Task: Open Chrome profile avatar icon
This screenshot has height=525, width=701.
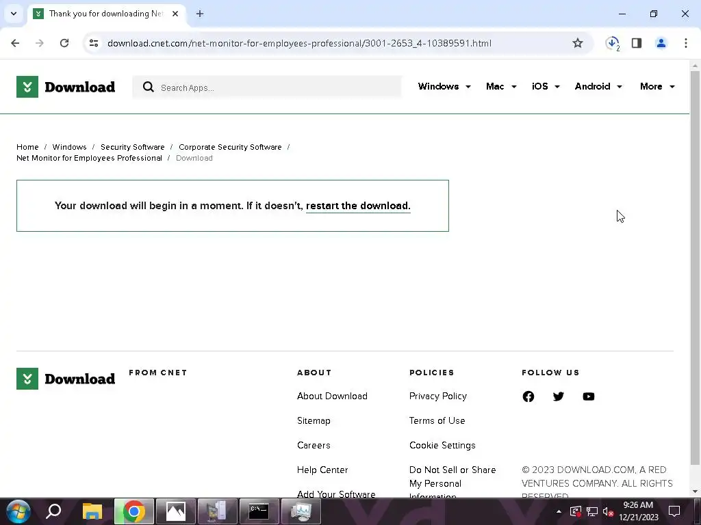Action: click(x=661, y=43)
